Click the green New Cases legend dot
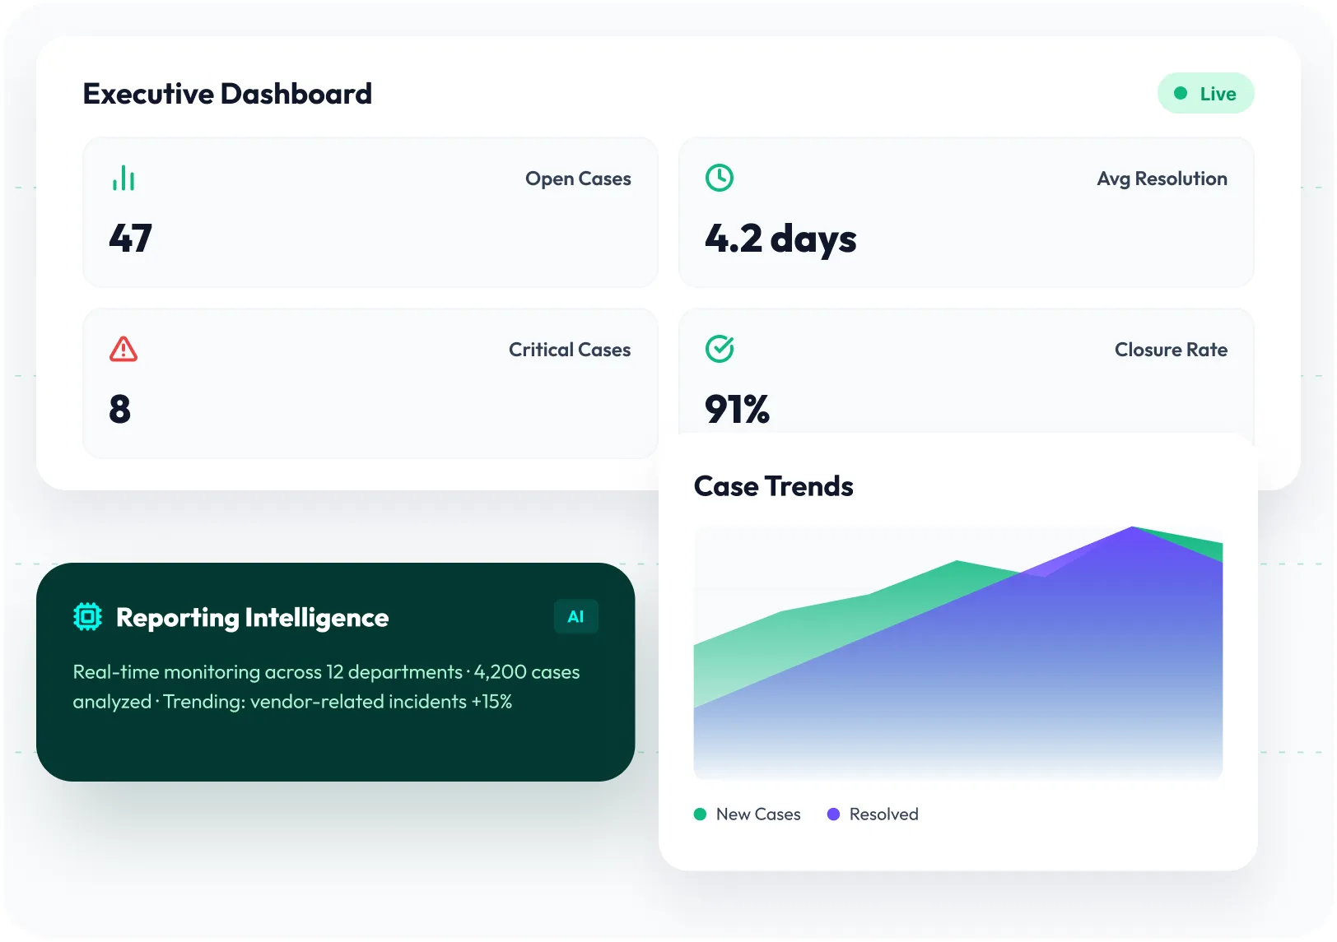1337x942 pixels. (x=701, y=814)
